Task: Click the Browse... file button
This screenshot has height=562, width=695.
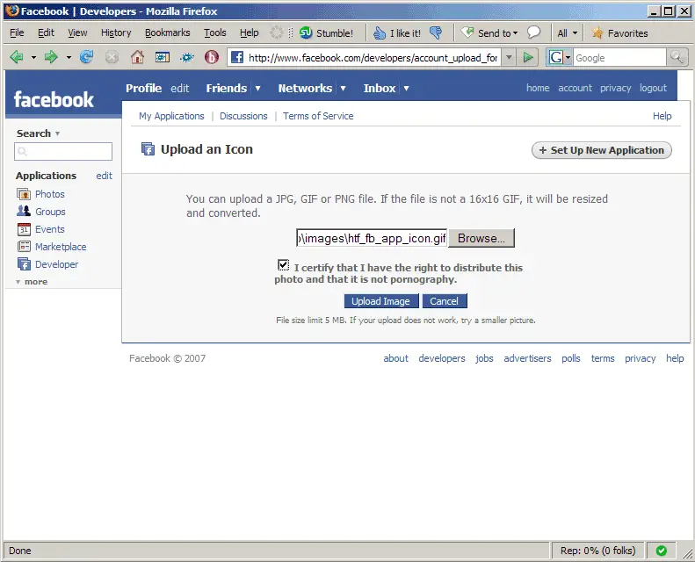Action: tap(481, 238)
